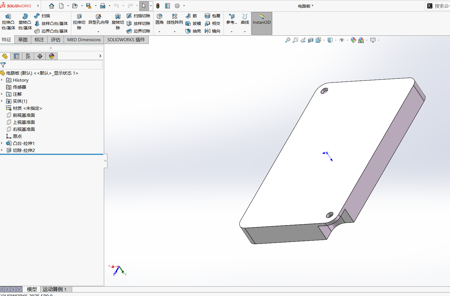
Task: Expand the manager panel tabs chevron
Action: click(100, 56)
